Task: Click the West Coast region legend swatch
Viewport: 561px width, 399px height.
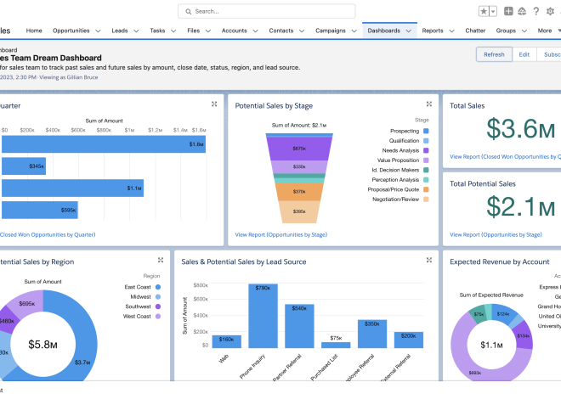Action: (x=158, y=316)
